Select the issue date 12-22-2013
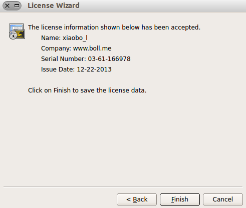Viewport: 246px width, 208px height. [x=94, y=69]
